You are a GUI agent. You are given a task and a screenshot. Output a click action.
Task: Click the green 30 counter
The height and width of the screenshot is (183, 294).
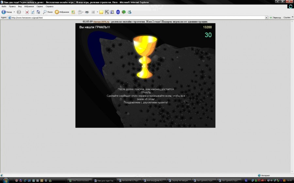[208, 35]
